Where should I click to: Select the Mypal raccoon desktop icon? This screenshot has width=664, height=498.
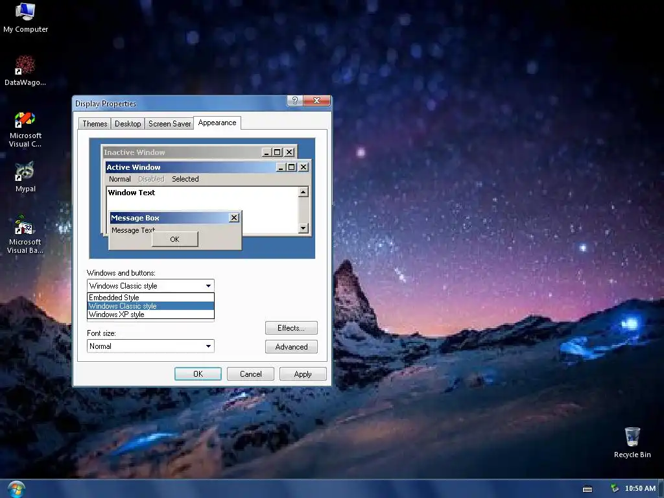point(25,177)
